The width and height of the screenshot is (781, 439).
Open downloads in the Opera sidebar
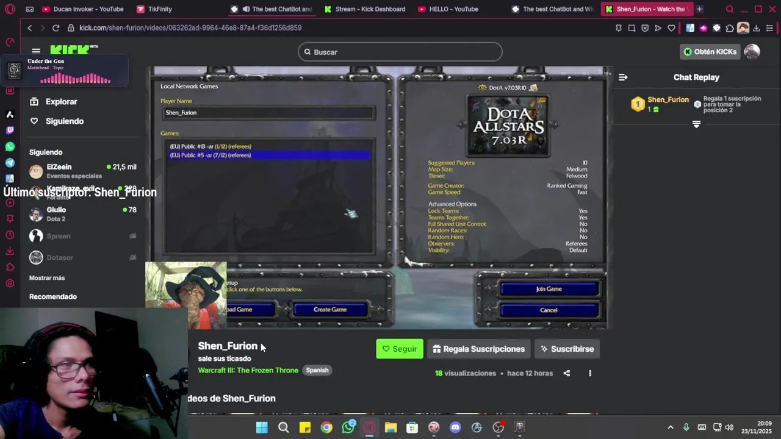[x=10, y=251]
